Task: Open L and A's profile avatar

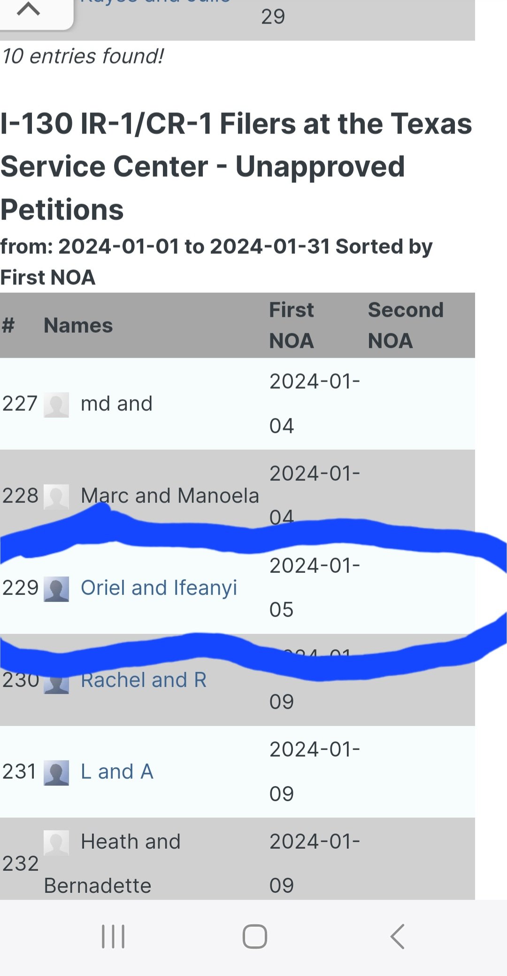Action: pos(56,773)
